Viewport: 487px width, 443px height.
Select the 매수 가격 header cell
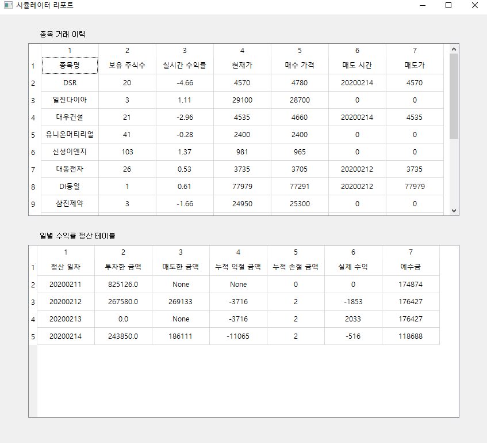pos(300,65)
